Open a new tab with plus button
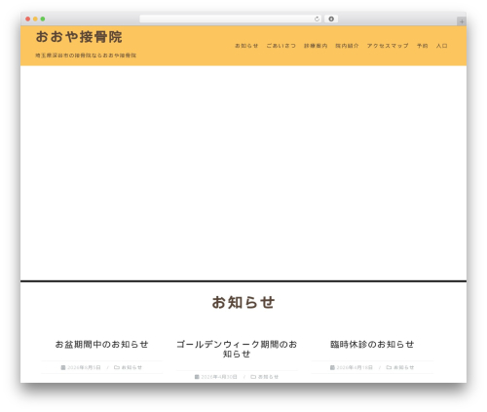487x412 pixels. point(462,21)
